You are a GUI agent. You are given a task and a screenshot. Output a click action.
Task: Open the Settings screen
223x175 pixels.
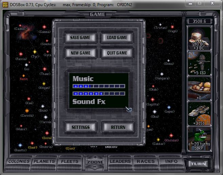click(81, 127)
